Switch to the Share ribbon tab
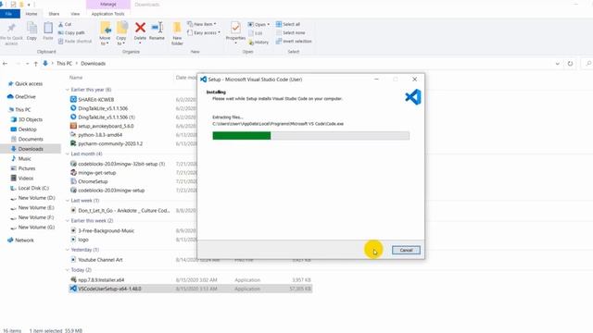The width and height of the screenshot is (593, 333). (54, 14)
